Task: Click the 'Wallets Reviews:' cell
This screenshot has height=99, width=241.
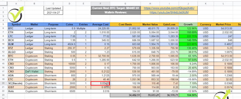Action: point(116,12)
